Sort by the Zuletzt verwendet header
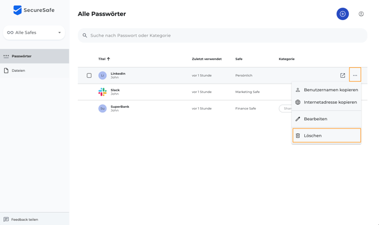The width and height of the screenshot is (379, 225). click(x=207, y=59)
